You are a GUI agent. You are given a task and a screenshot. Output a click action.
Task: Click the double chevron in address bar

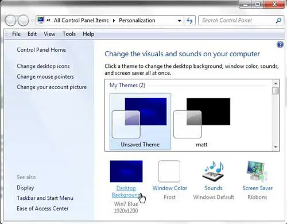48,20
